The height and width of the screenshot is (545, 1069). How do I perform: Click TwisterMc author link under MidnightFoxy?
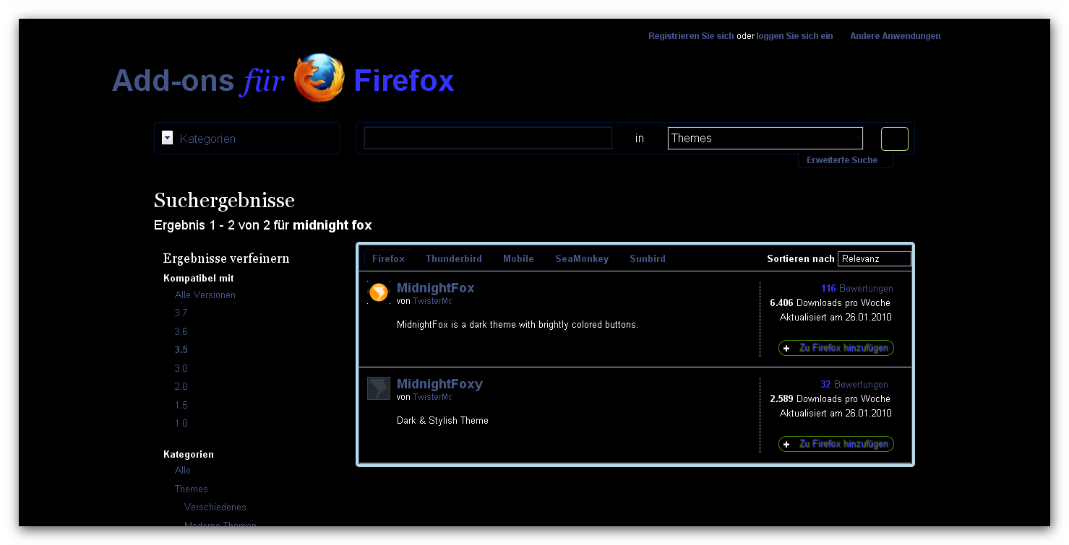[x=432, y=397]
